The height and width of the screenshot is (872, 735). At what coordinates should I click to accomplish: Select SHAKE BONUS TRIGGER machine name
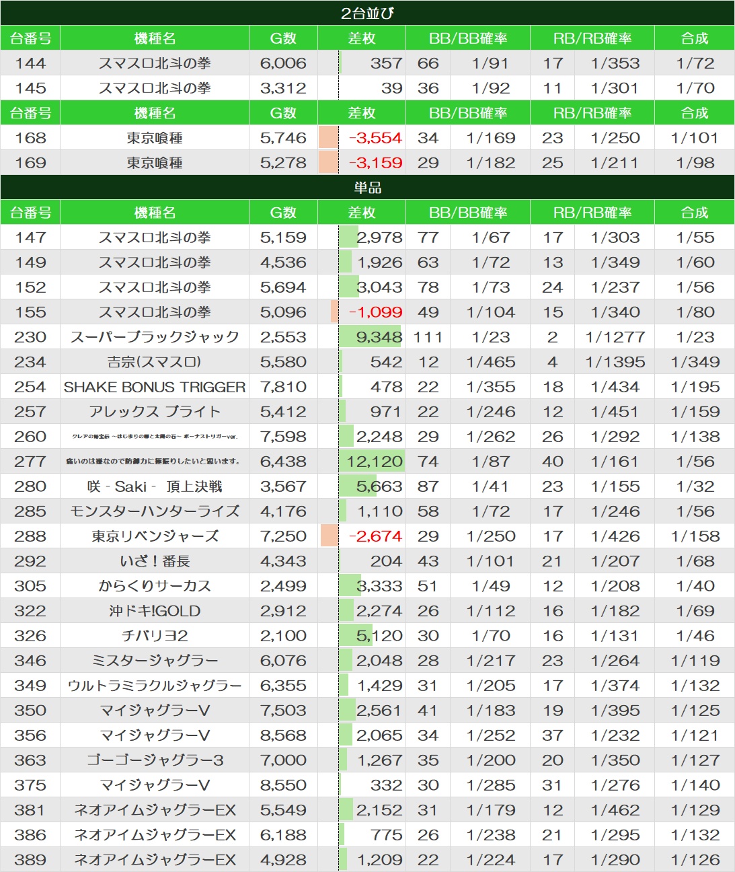coord(155,387)
